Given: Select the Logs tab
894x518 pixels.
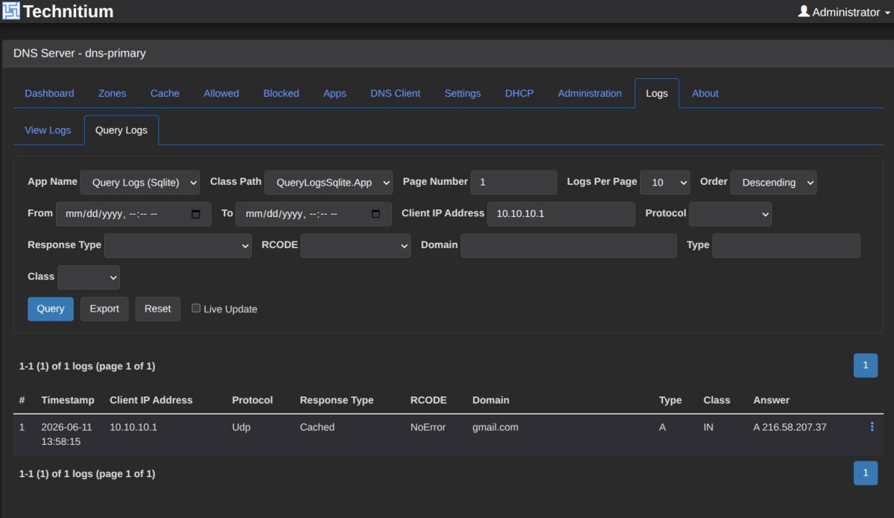Looking at the screenshot, I should tap(657, 93).
